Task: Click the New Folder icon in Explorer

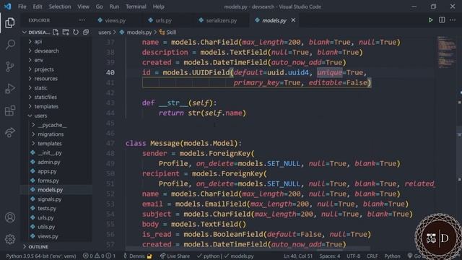Action: [66, 32]
